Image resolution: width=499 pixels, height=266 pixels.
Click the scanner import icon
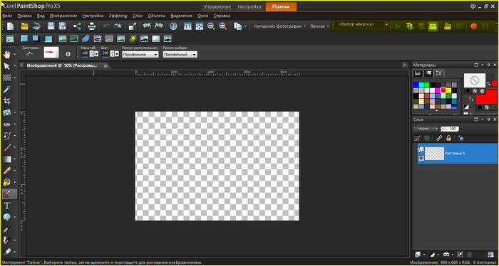tap(36, 26)
